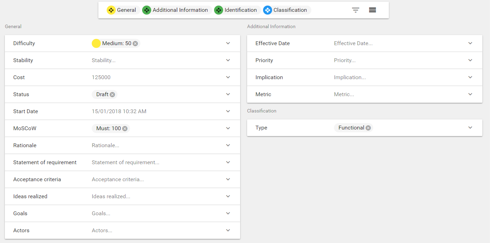Click the Rationale input field
Screen dimensions: 490x243
[x=153, y=145]
